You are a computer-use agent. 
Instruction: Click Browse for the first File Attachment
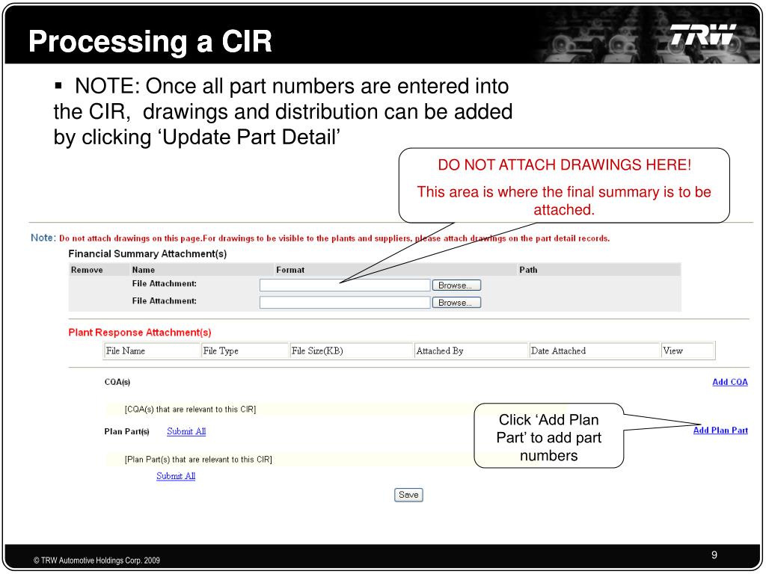pos(456,285)
